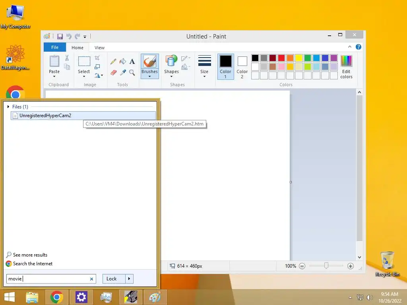
Task: Open the File menu tab
Action: point(55,47)
